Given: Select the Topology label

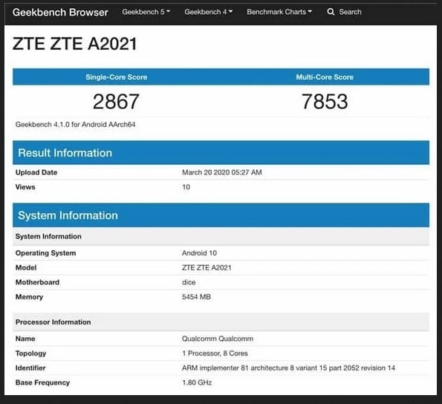Looking at the screenshot, I should (x=30, y=353).
